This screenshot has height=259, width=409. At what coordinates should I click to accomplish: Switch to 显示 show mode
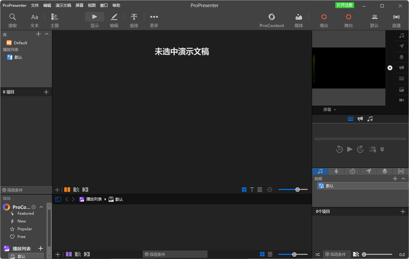click(95, 21)
